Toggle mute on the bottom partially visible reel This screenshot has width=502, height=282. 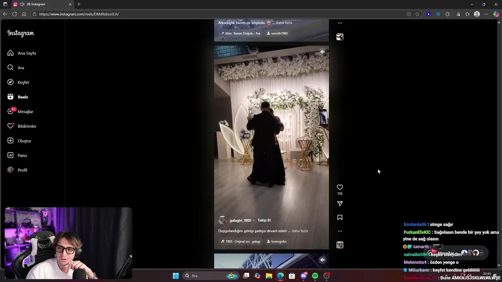point(322,260)
